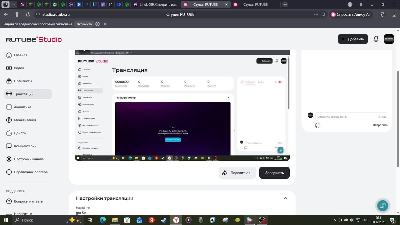
Task: Click the protection help question icon
Action: pyautogui.click(x=97, y=24)
